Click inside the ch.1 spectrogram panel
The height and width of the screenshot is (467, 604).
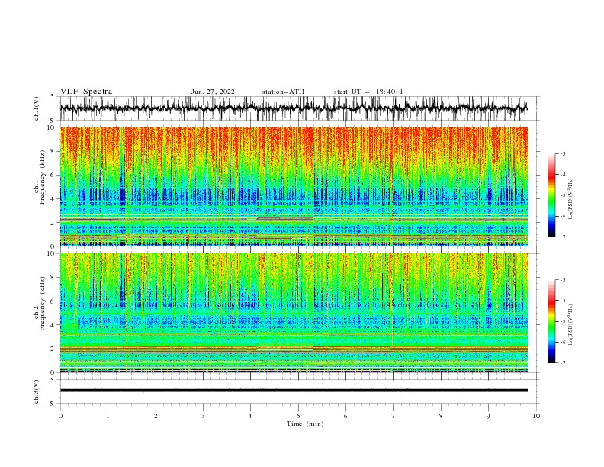294,186
